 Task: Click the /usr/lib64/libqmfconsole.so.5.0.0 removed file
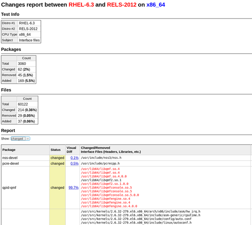(110, 195)
